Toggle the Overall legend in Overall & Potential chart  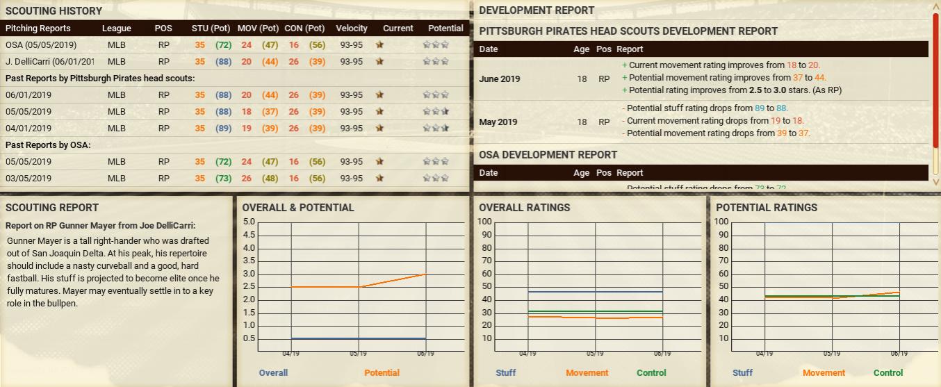(x=273, y=373)
